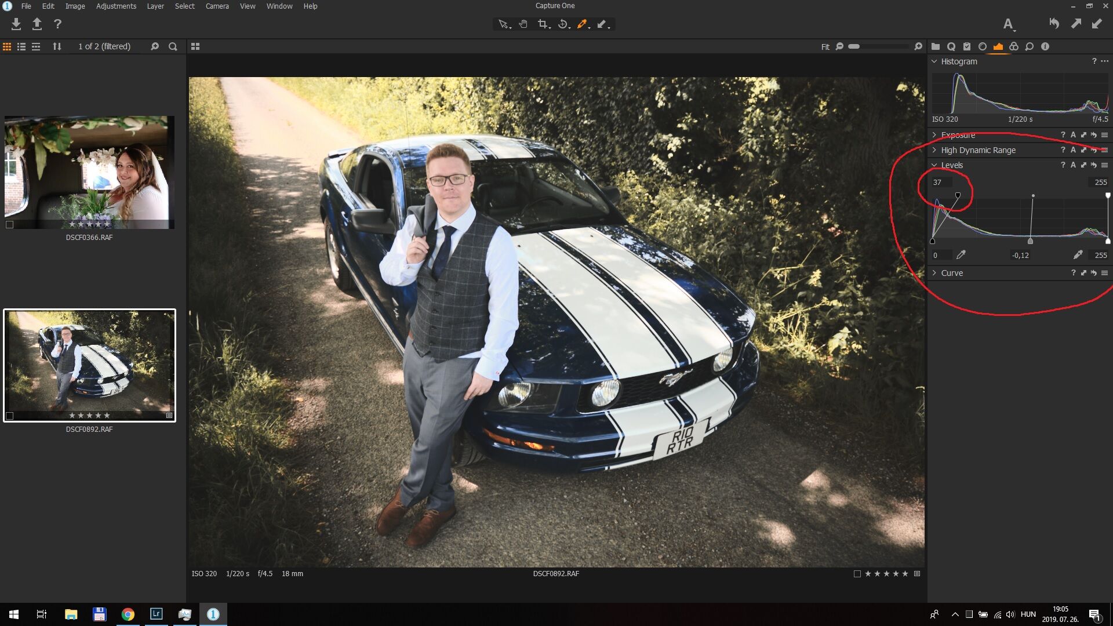The width and height of the screenshot is (1113, 626).
Task: Toggle selection checkbox on DSCF0366 thumbnail
Action: [9, 224]
